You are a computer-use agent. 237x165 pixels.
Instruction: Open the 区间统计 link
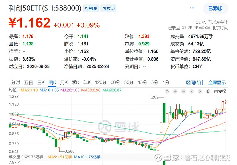(195, 82)
